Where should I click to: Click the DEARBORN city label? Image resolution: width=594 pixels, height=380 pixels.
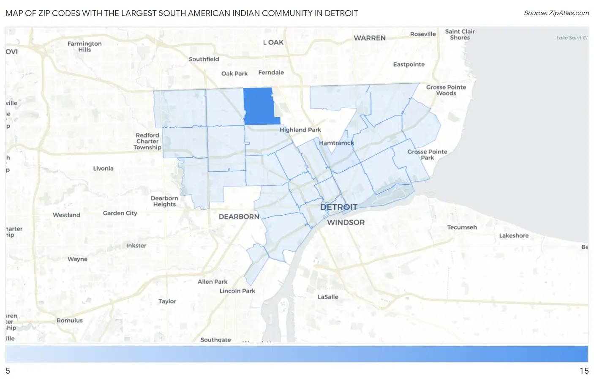pyautogui.click(x=239, y=216)
